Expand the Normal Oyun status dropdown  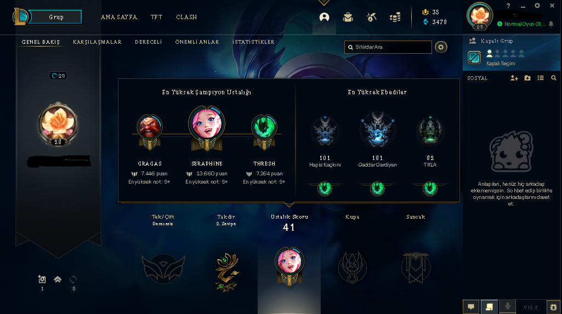pyautogui.click(x=521, y=24)
